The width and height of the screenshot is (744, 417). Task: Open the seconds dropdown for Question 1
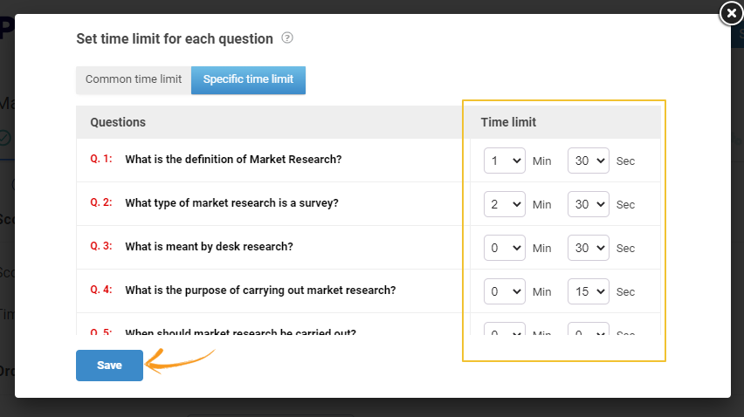(x=589, y=161)
